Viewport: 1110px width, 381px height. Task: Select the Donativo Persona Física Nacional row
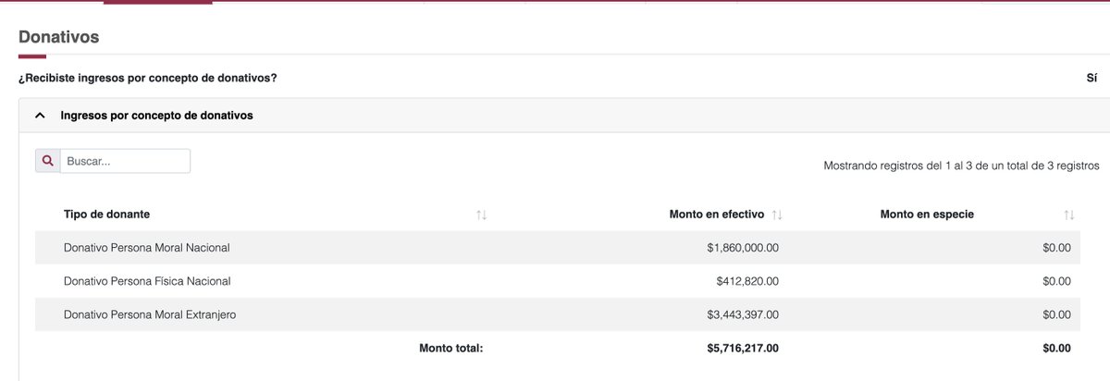tap(558, 281)
